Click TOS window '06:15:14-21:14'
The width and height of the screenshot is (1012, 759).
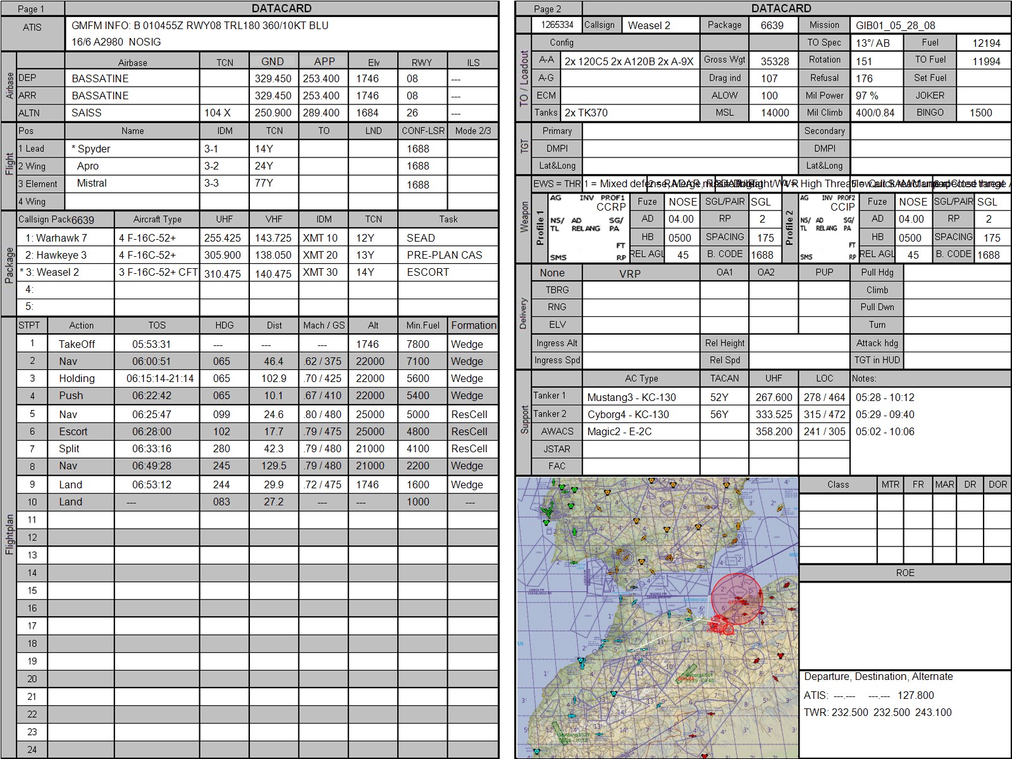(160, 378)
